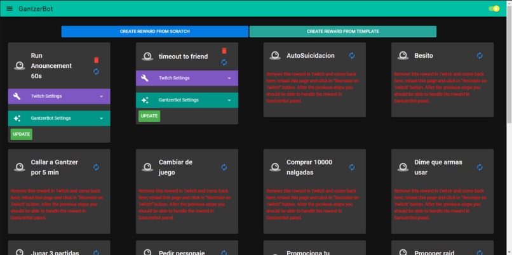Click reward icon of Comprar 10000 nalgadas

pos(275,167)
